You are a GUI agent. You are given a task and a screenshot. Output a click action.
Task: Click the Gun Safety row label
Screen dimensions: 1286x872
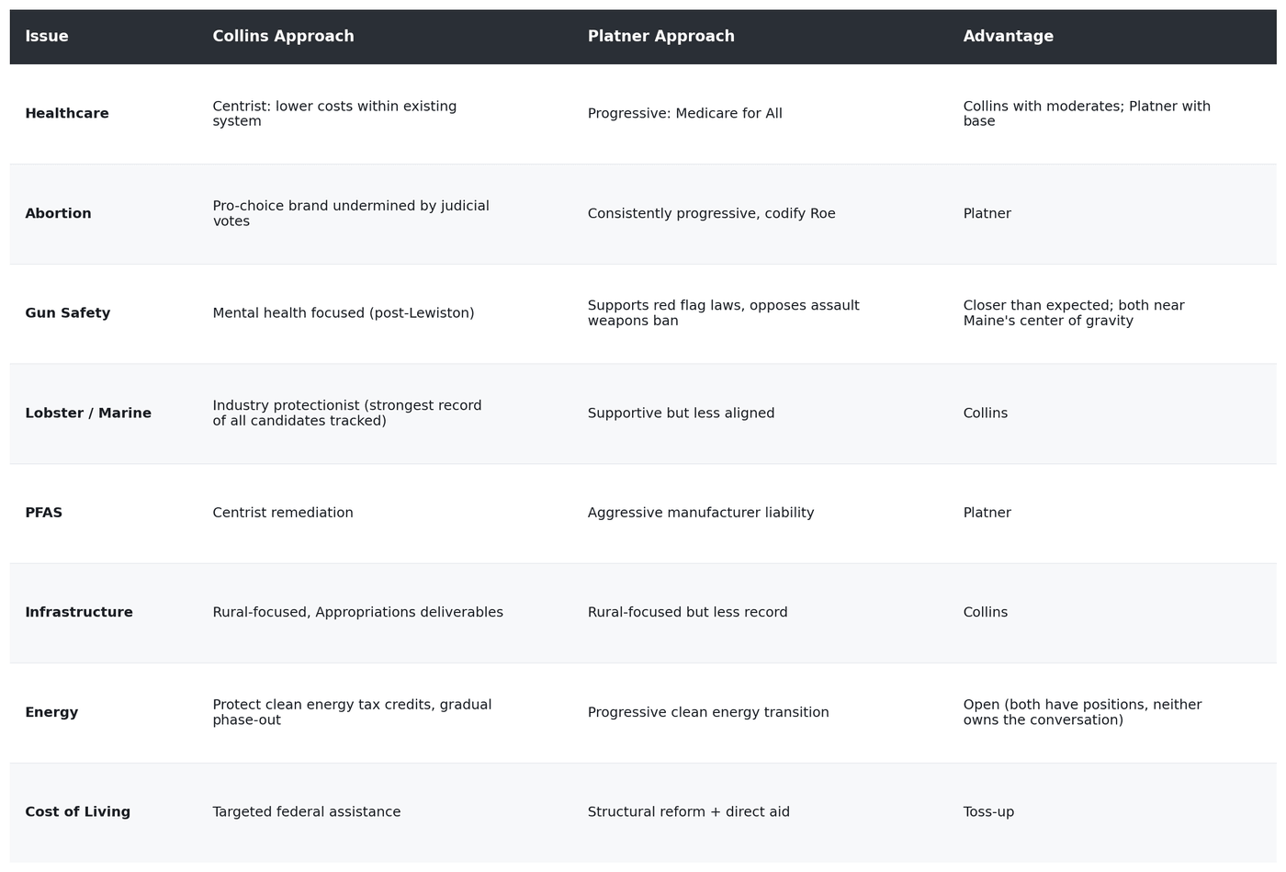pos(68,313)
